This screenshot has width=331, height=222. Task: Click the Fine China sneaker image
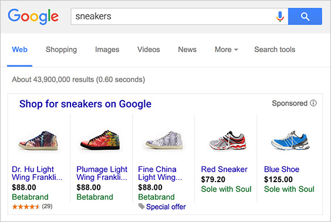point(164,140)
